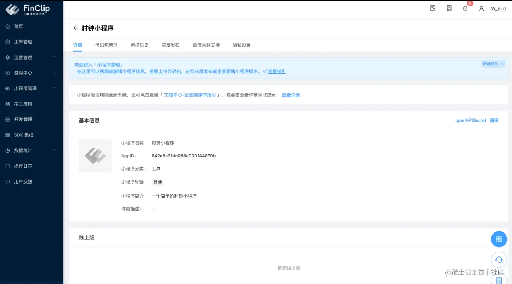The width and height of the screenshot is (512, 284).
Task: Collapse the guide with 收起指引
Action: point(493,64)
